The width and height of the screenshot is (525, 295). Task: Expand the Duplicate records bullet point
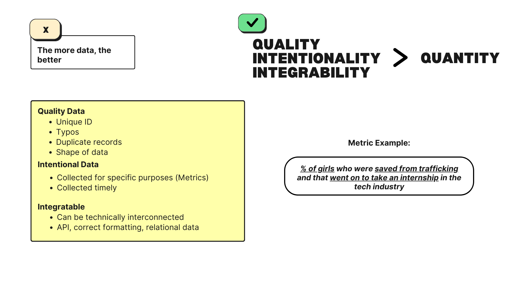(89, 141)
